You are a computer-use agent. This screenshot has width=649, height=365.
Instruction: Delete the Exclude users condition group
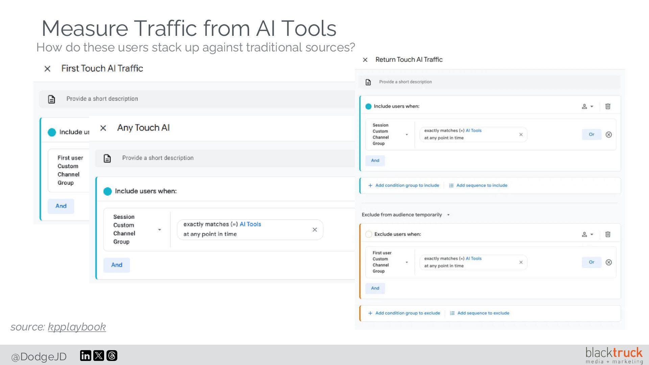pyautogui.click(x=607, y=234)
